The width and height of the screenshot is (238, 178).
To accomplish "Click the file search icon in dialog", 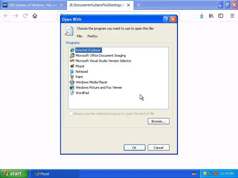I will [x=69, y=31].
